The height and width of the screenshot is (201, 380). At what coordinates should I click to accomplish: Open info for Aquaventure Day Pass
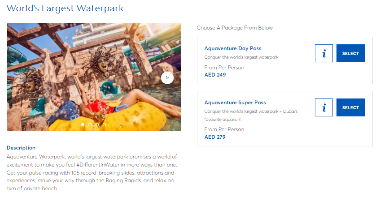tap(324, 53)
